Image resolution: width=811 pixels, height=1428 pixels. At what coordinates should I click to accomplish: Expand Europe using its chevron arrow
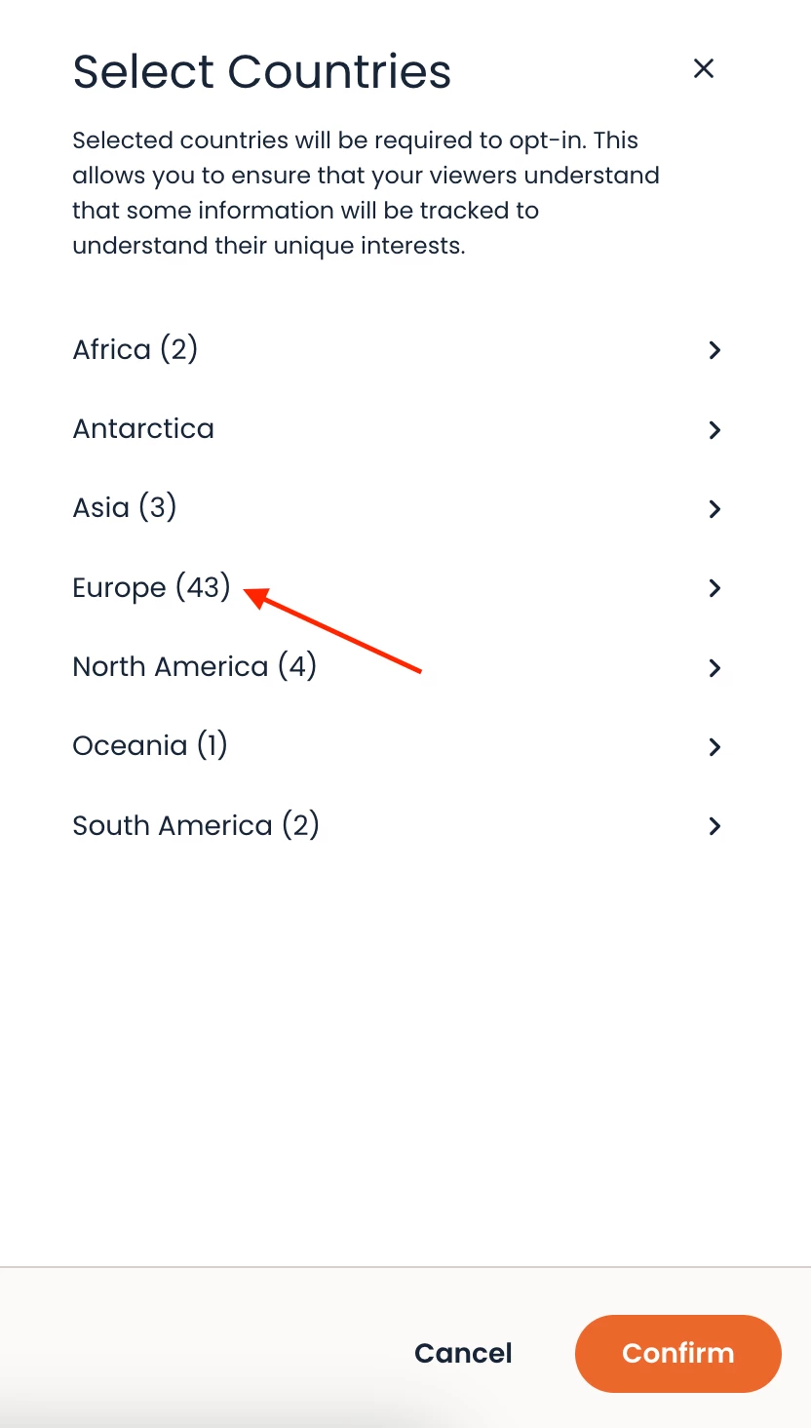(x=714, y=588)
